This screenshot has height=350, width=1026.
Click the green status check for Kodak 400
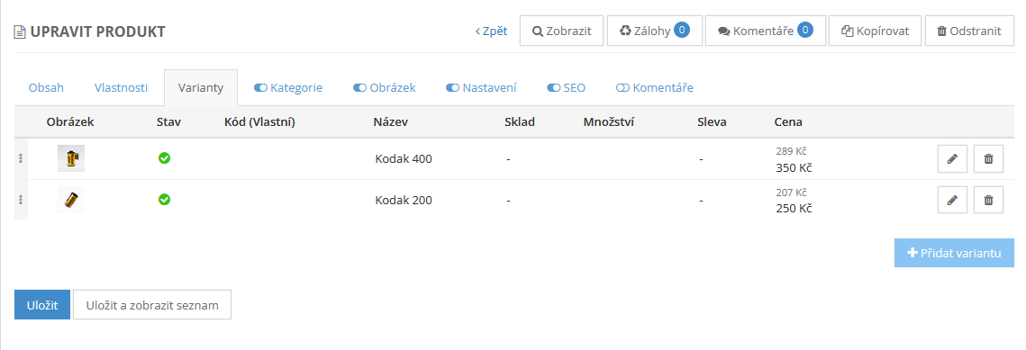(x=164, y=158)
